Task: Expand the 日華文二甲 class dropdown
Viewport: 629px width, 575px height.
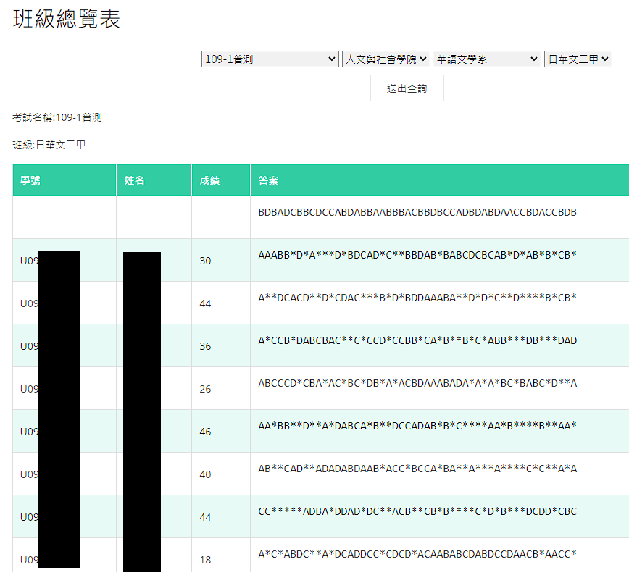Action: pos(578,59)
